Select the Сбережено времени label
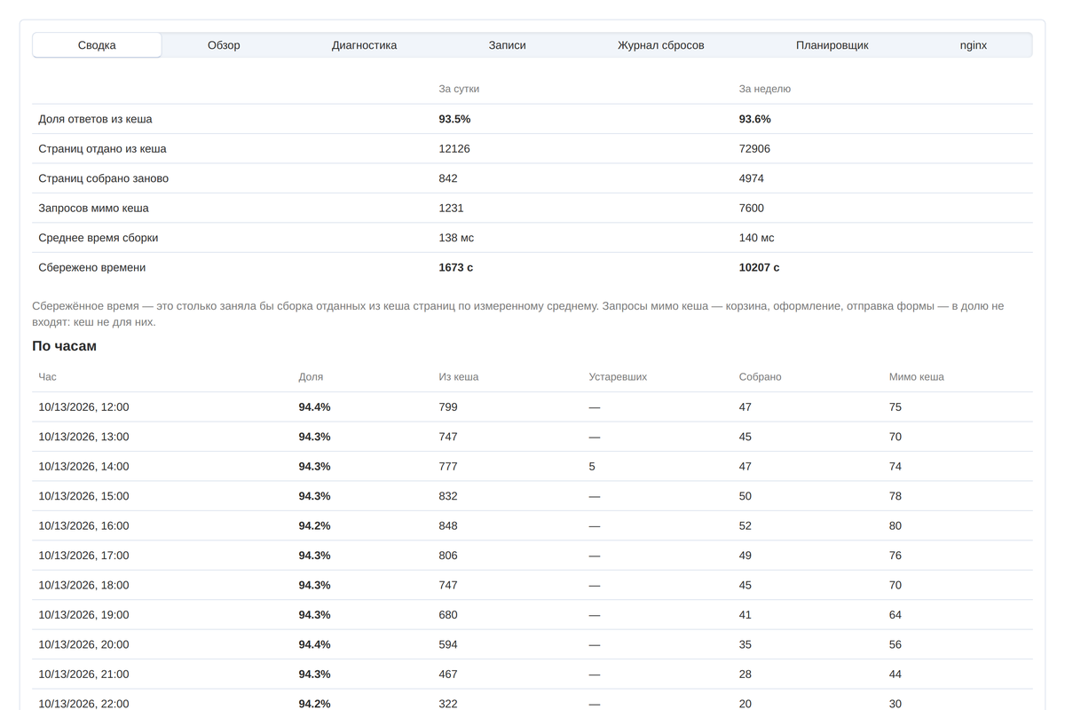Screen dimensions: 1065x710 pos(92,267)
